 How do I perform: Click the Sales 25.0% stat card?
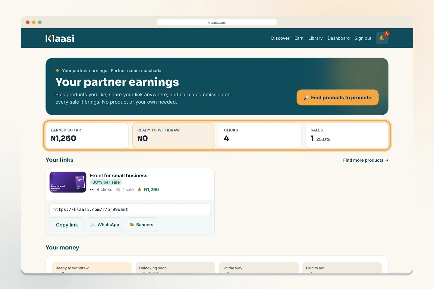[x=347, y=135]
